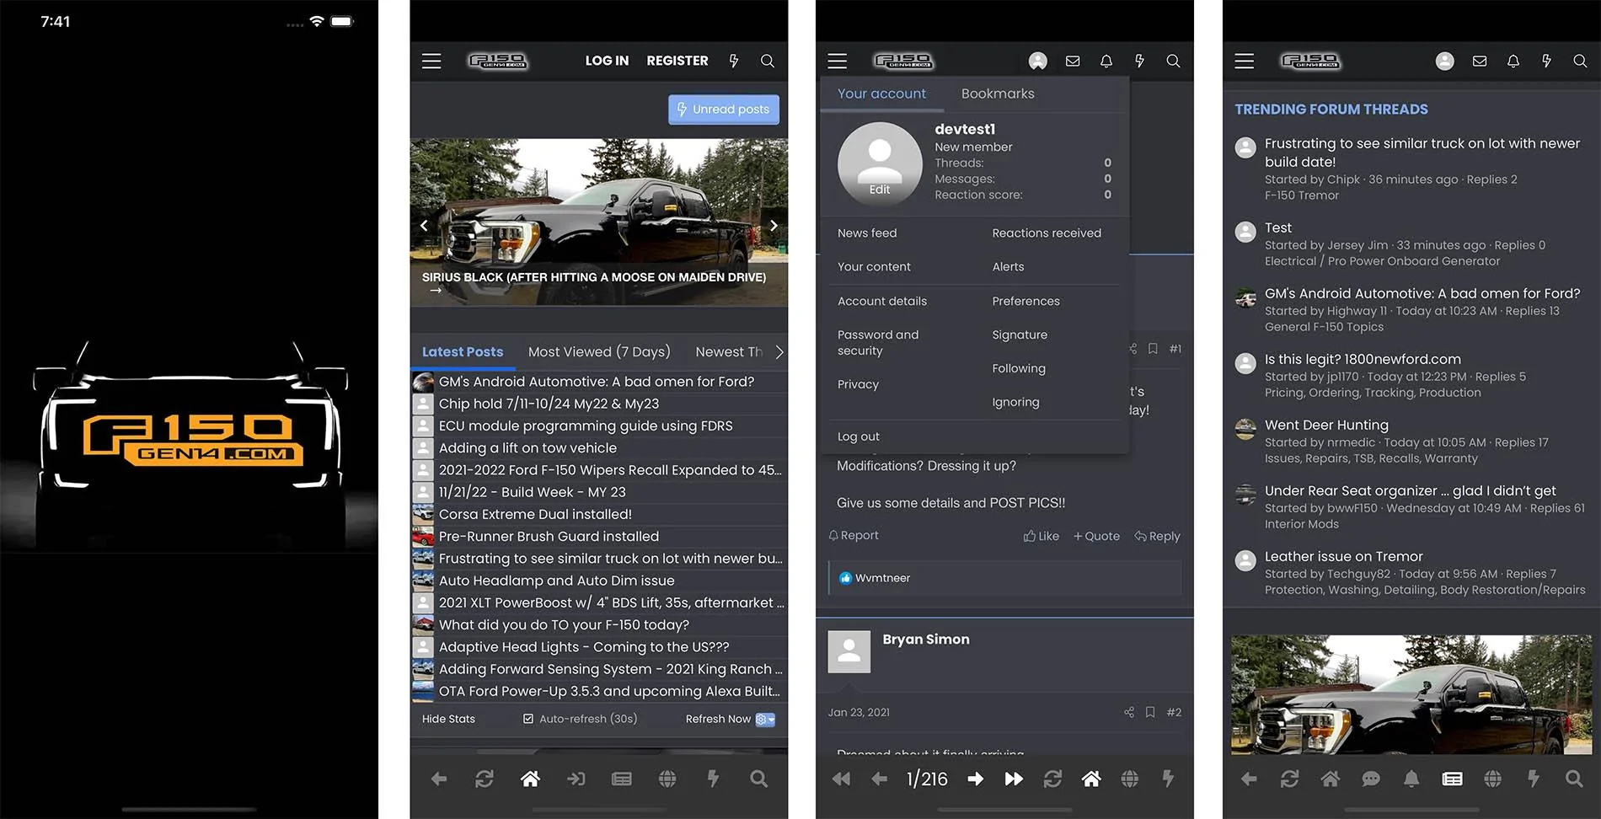This screenshot has width=1601, height=819.
Task: Open the alerts bell icon above account menu
Action: click(1106, 61)
